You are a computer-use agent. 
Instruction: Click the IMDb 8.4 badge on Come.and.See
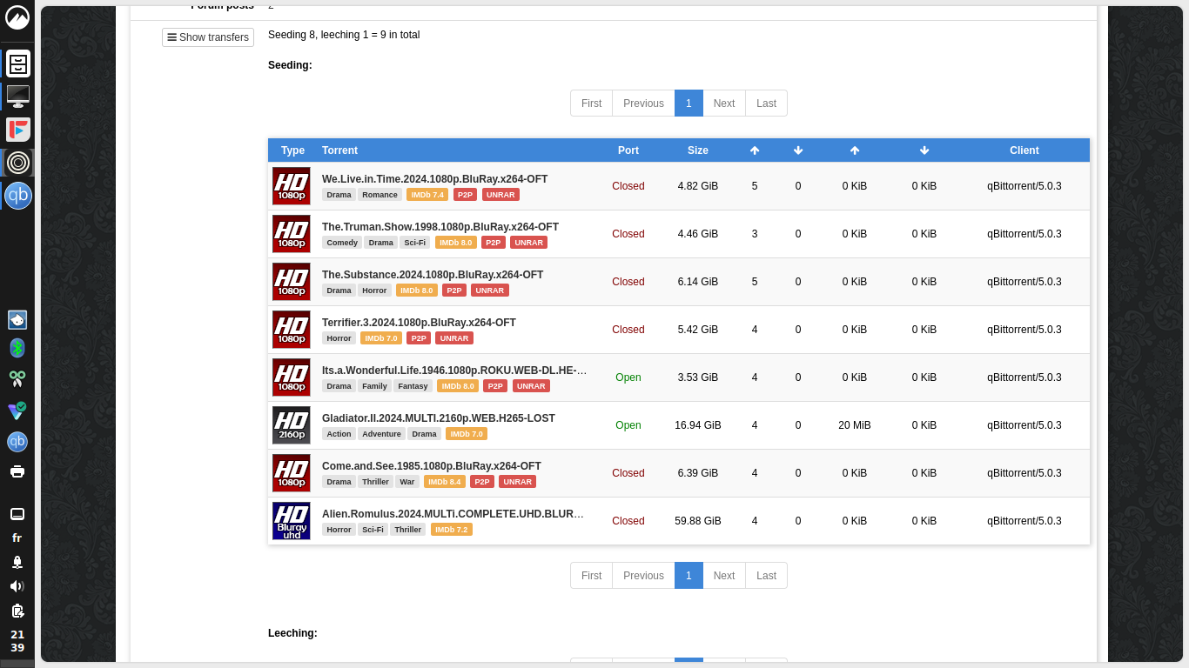tap(445, 482)
